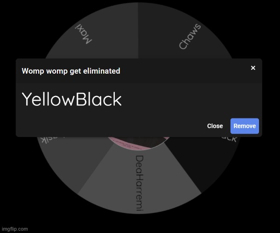Click the Maxi label on the wheel

tap(84, 34)
